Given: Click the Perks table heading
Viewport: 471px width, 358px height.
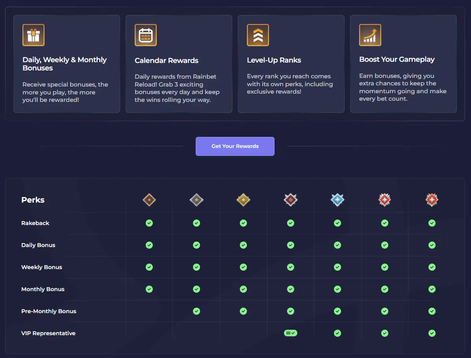Looking at the screenshot, I should (x=33, y=200).
